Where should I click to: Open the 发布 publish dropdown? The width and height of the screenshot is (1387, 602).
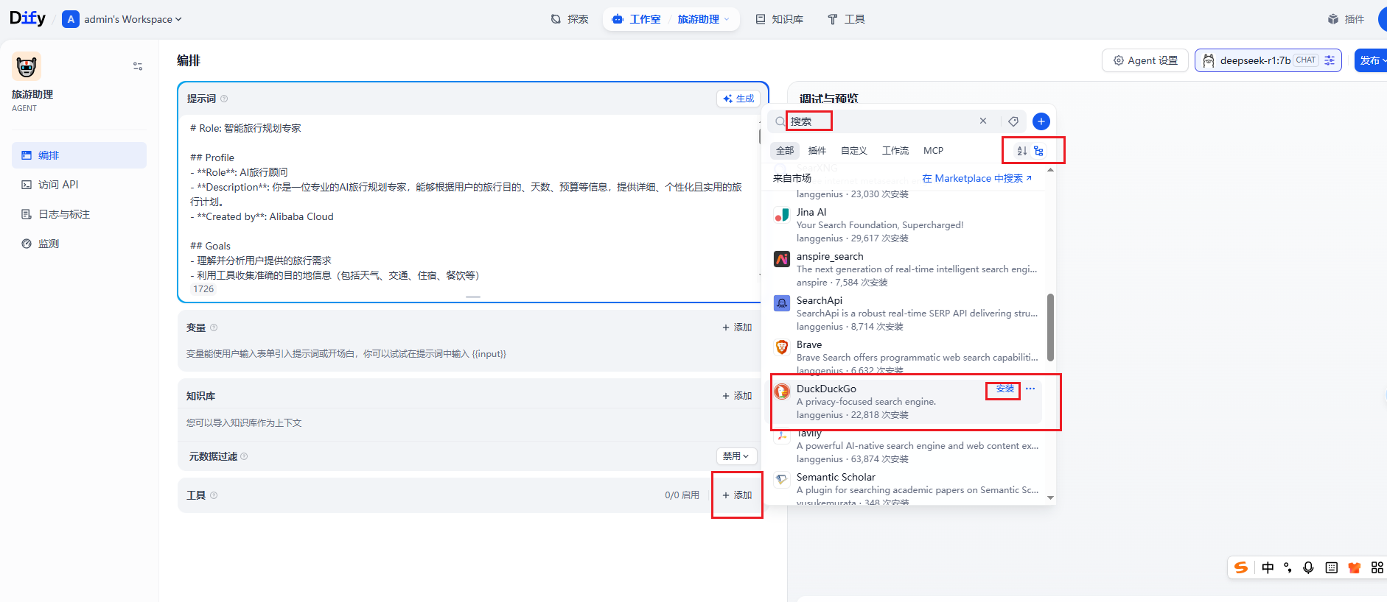(x=1371, y=60)
